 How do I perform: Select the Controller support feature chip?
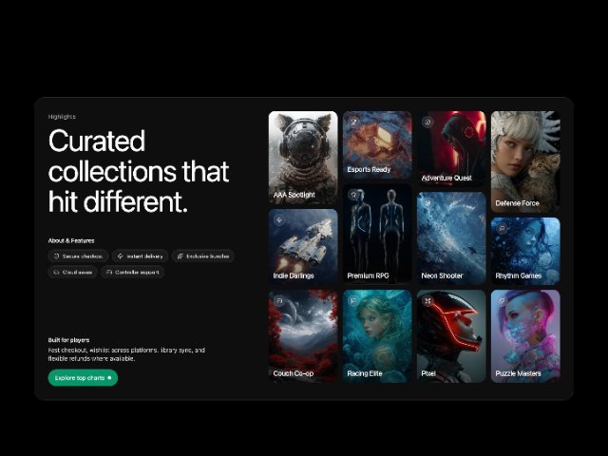click(133, 272)
